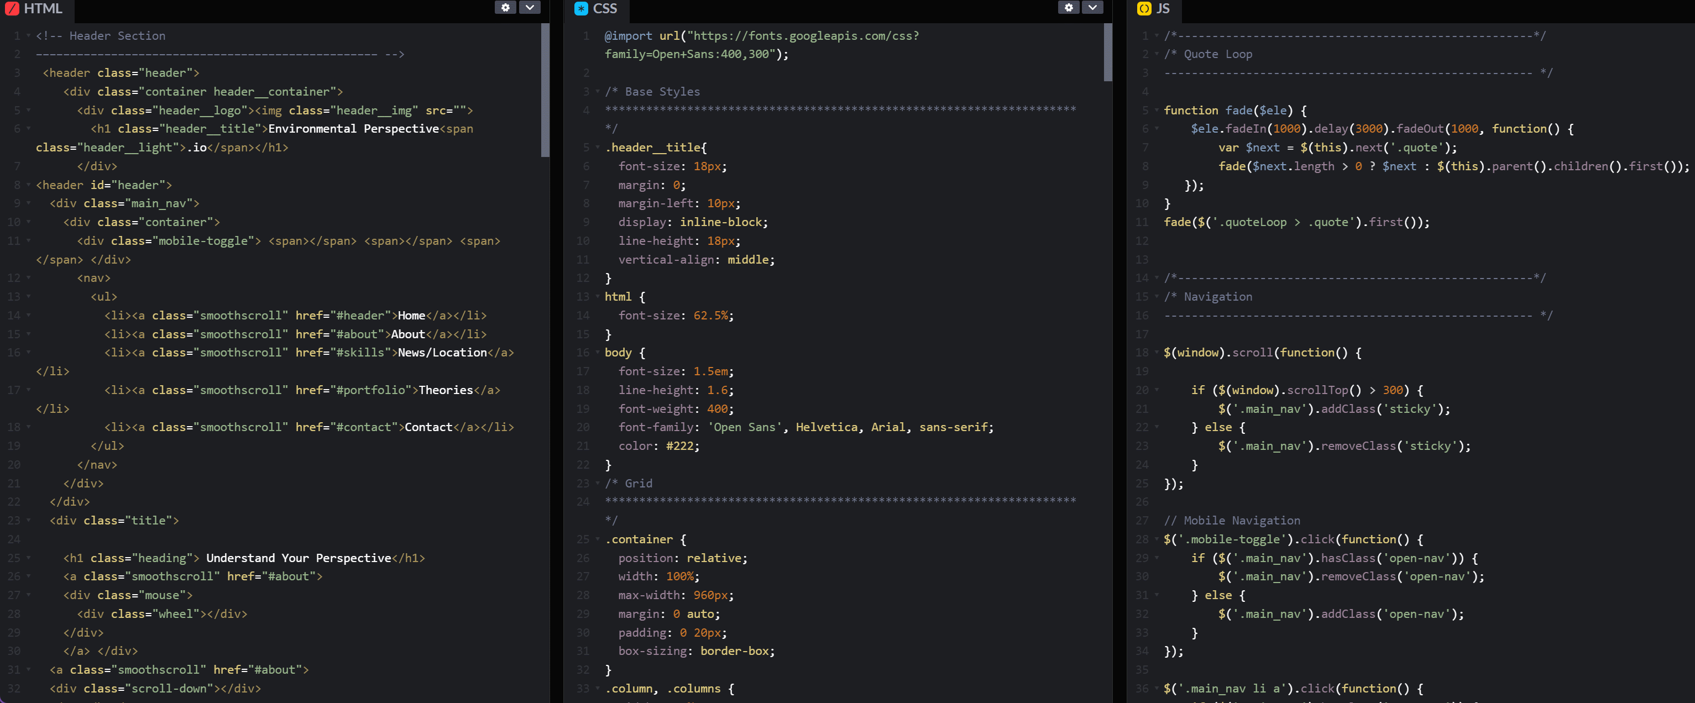Click 'News/Location' nav text in HTML
Image resolution: width=1695 pixels, height=703 pixels.
(x=442, y=353)
